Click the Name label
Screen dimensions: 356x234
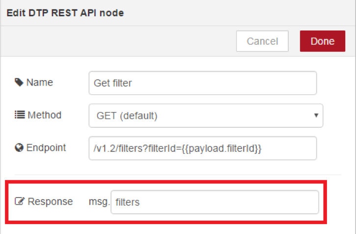click(x=39, y=82)
